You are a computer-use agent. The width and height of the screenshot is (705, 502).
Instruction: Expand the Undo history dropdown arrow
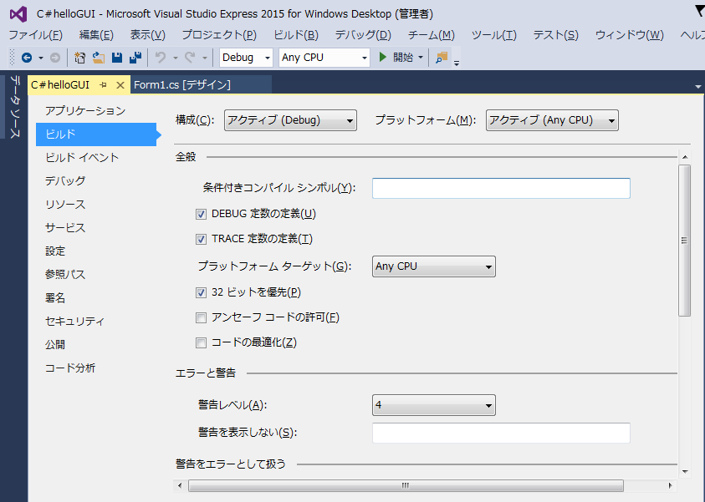176,58
